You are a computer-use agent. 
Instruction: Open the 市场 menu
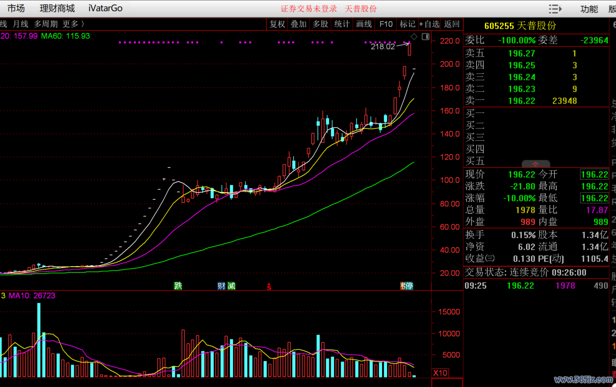tap(16, 8)
